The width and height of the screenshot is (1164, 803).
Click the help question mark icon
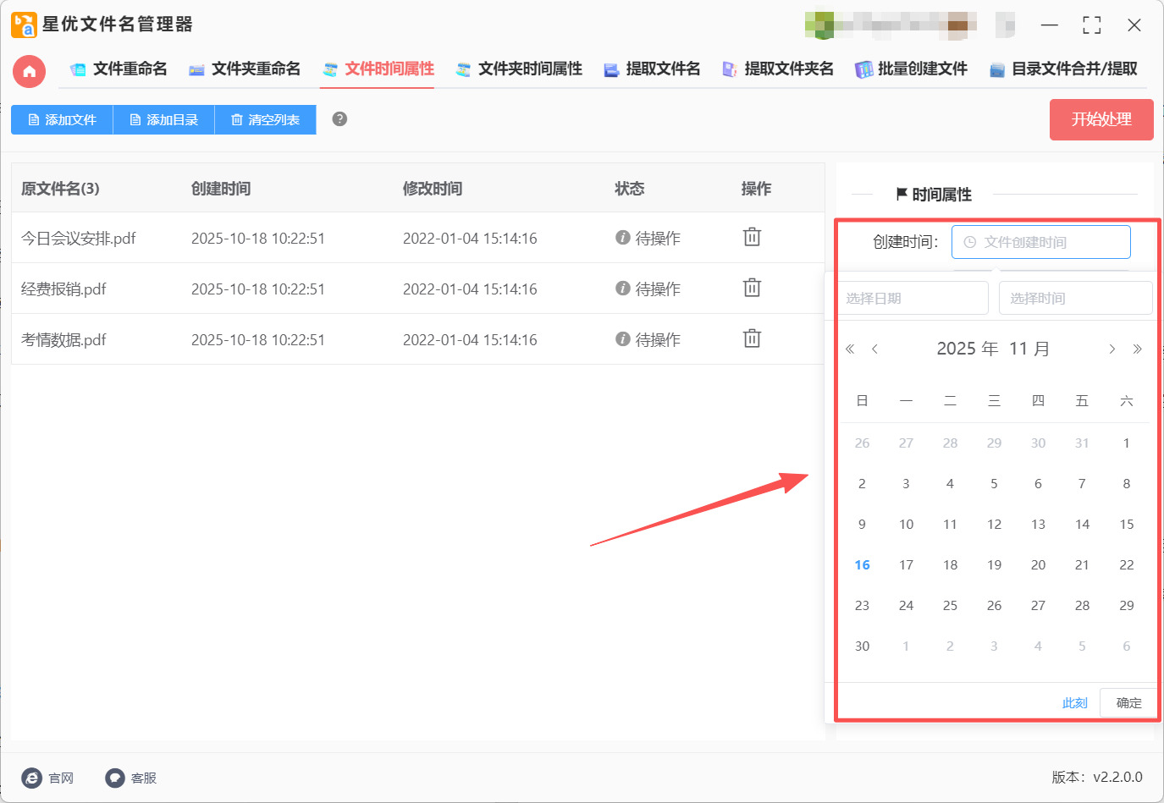339,119
